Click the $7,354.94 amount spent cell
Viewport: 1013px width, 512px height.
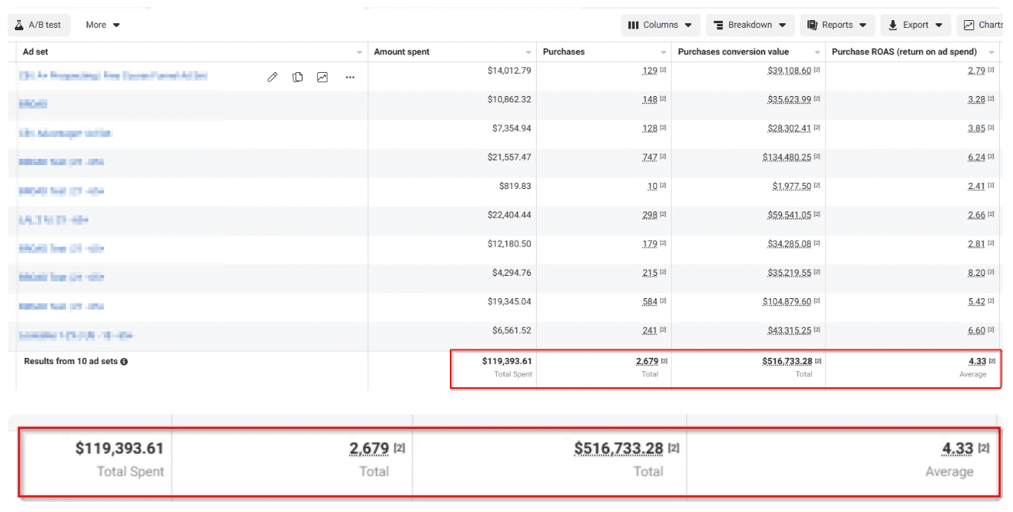(x=512, y=129)
